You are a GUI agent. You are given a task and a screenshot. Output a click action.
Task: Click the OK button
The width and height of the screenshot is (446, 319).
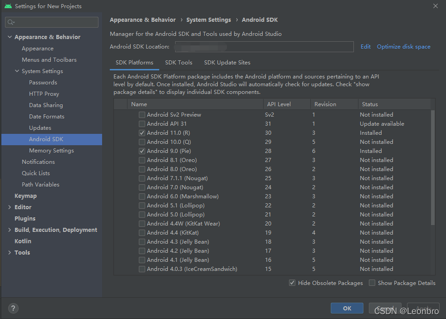(x=347, y=308)
